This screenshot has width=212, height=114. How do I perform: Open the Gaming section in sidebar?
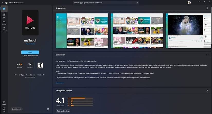point(4,22)
